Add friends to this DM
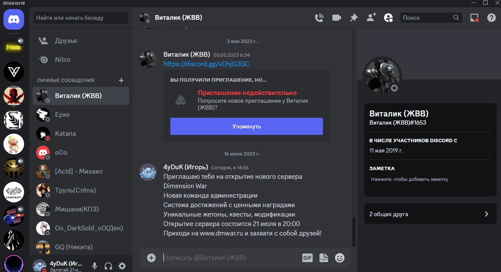501x272 pixels. pos(371,18)
